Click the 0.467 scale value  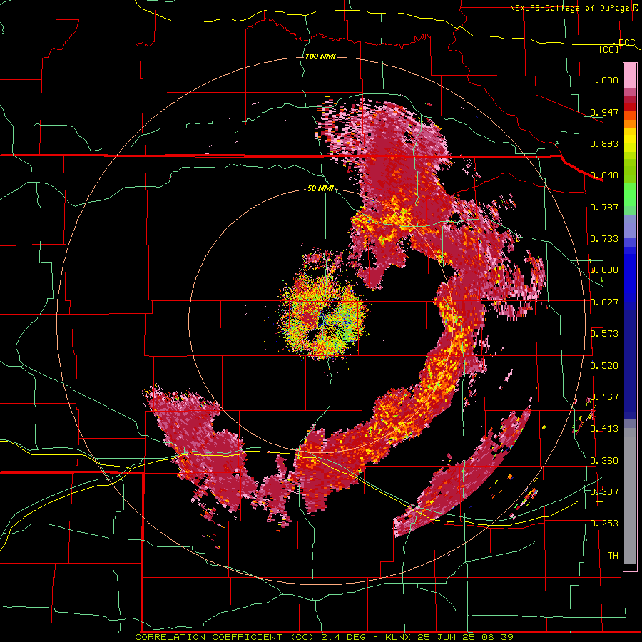604,397
